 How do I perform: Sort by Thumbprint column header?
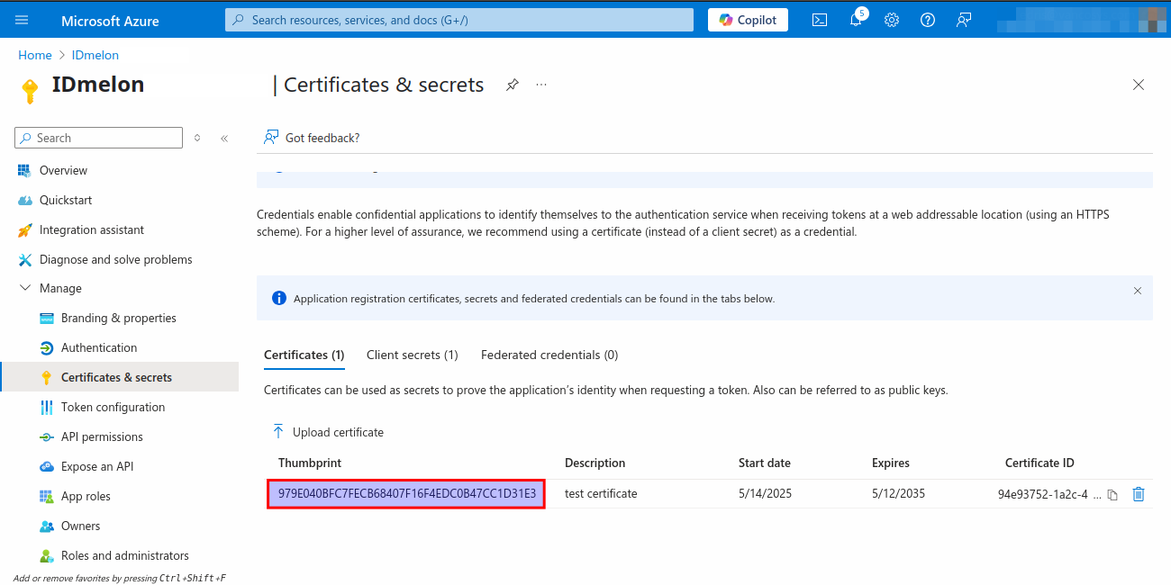click(x=310, y=463)
